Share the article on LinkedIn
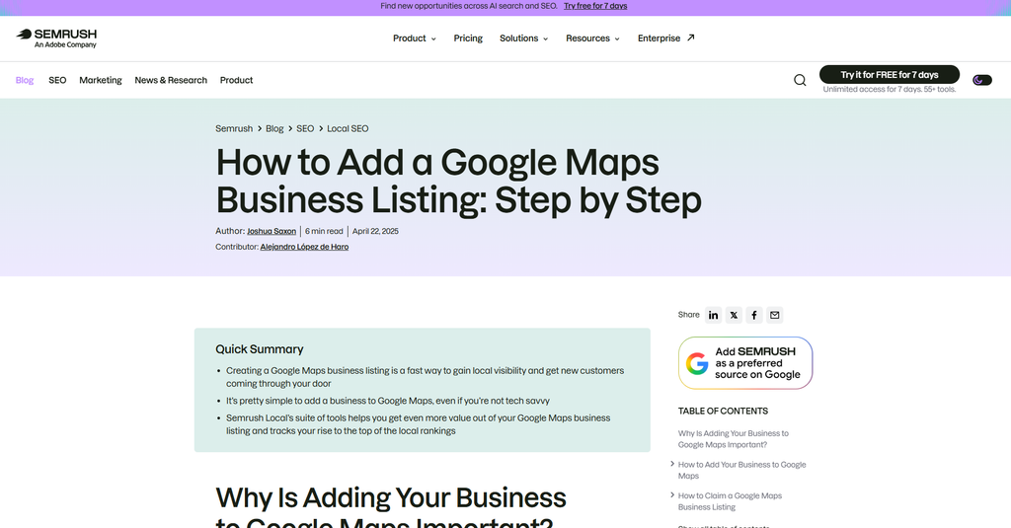1011x528 pixels. pyautogui.click(x=713, y=315)
